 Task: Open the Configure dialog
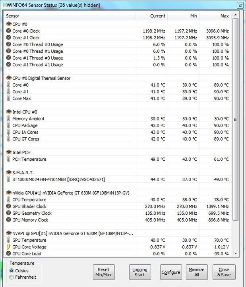(171, 272)
